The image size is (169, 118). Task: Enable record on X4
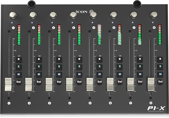(x=79, y=60)
